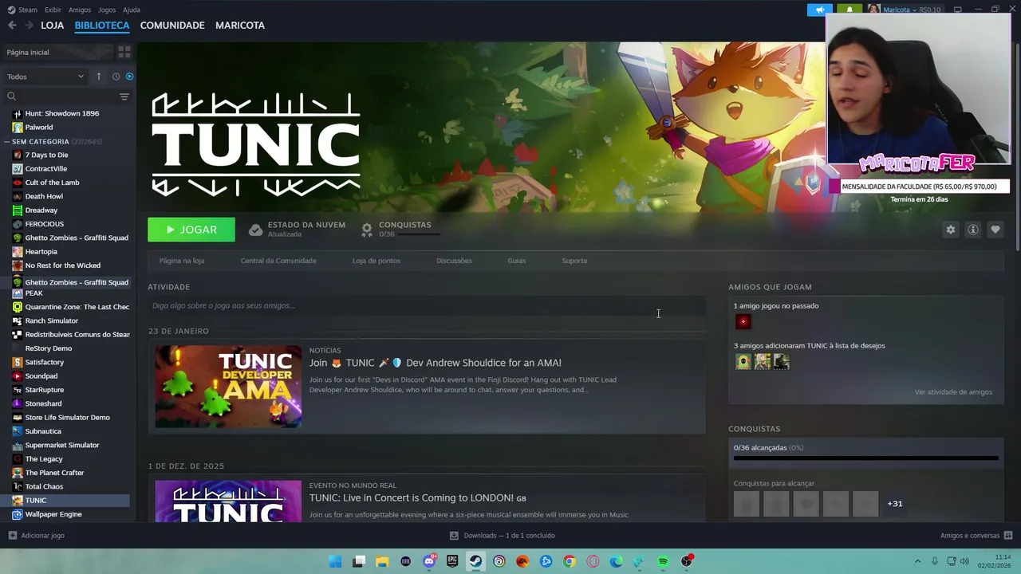The width and height of the screenshot is (1021, 574).
Task: Switch to the COMUNIDADE tab
Action: (x=172, y=26)
